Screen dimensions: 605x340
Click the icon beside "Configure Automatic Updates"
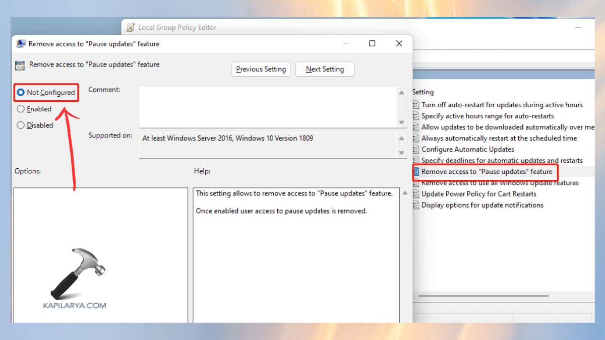(x=416, y=149)
